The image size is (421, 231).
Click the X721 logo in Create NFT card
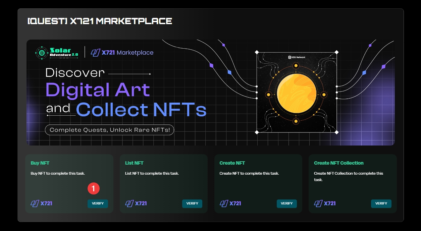230,203
